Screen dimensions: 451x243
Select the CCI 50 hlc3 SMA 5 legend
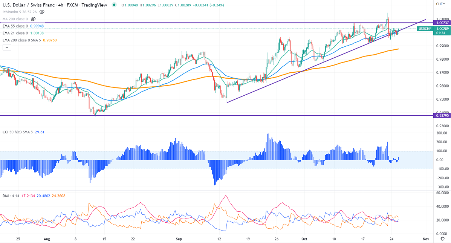(x=18, y=132)
